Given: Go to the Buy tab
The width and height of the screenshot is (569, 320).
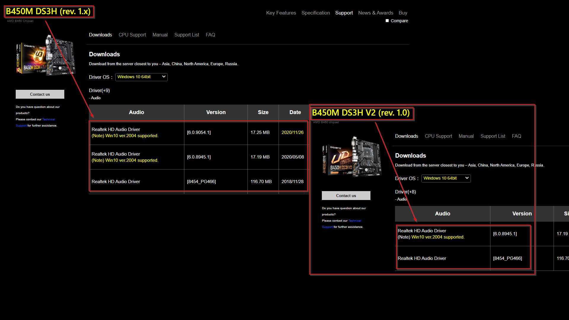Looking at the screenshot, I should [403, 13].
